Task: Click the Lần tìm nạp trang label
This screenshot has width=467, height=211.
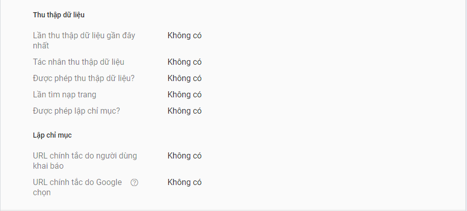Action: click(x=65, y=95)
